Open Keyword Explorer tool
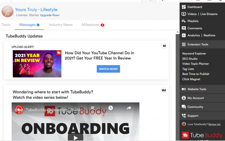The width and height of the screenshot is (225, 141). pyautogui.click(x=194, y=53)
